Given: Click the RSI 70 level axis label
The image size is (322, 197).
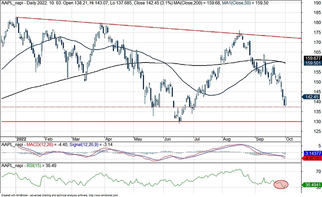Looking at the screenshot, I should [318, 171].
